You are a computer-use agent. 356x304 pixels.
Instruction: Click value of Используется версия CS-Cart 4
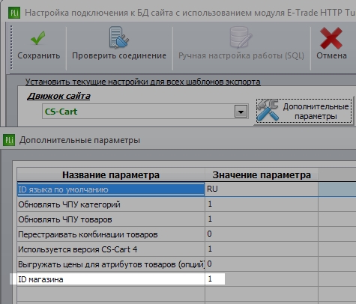pyautogui.click(x=262, y=249)
